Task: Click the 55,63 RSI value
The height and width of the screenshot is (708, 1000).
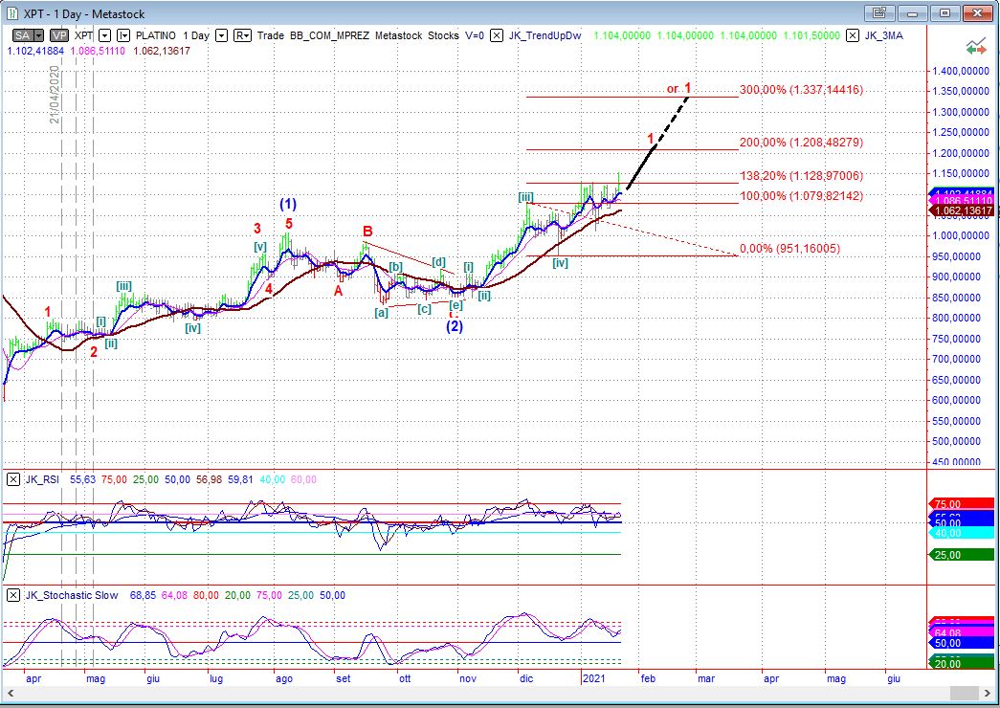Action: 82,479
